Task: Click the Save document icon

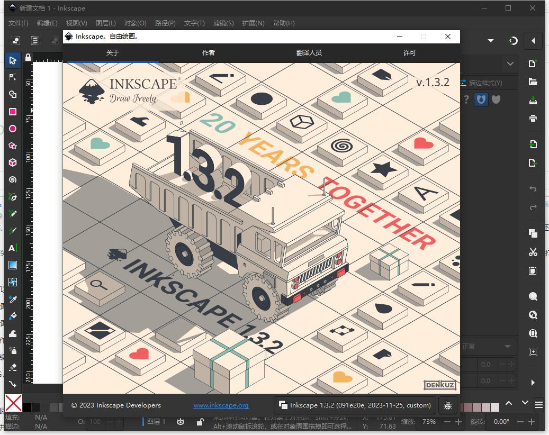Action: pos(533,101)
